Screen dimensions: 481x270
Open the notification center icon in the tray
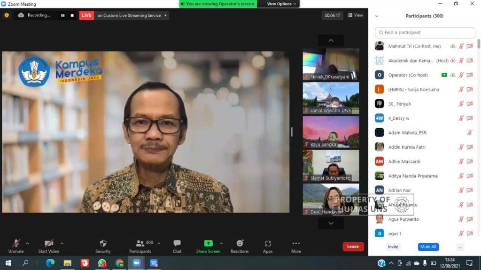click(469, 263)
